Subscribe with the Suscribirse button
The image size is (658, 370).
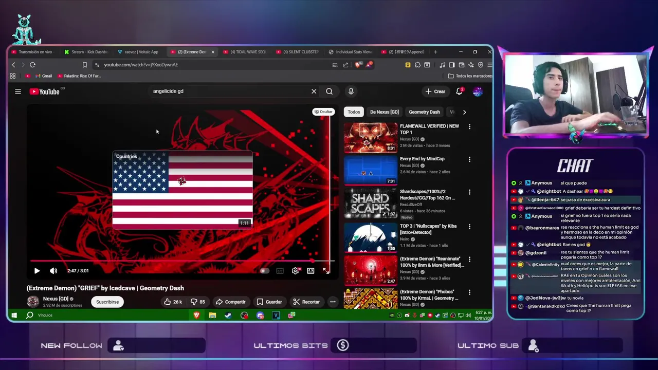[x=107, y=302]
